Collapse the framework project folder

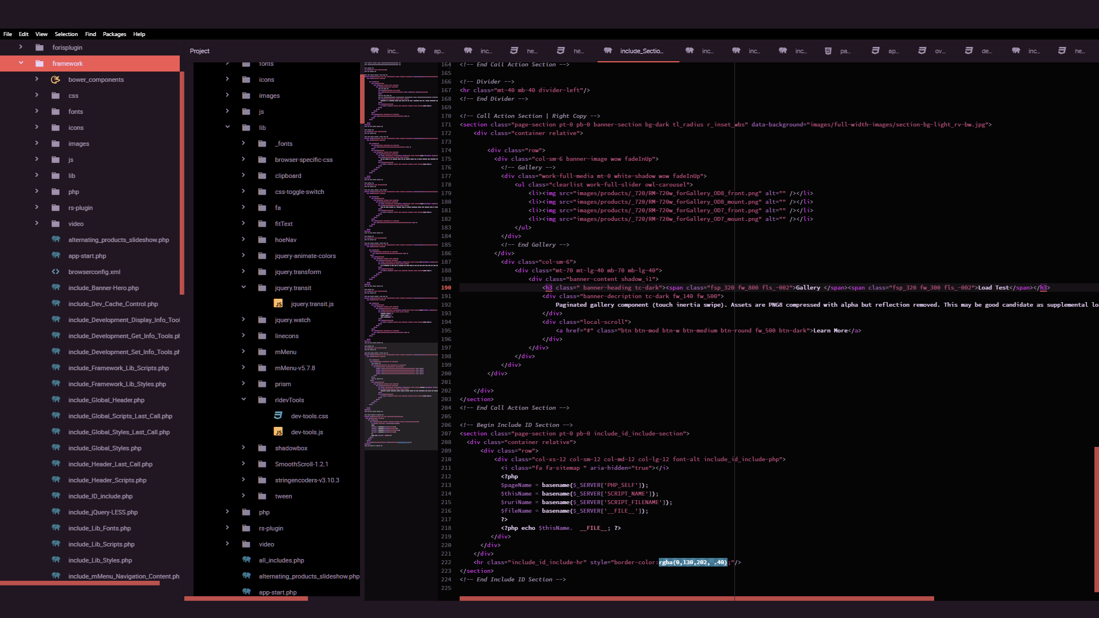point(21,64)
